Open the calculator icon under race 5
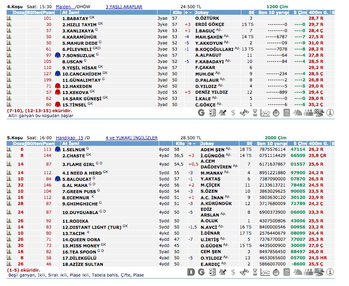The width and height of the screenshot is (349, 286). click(x=287, y=272)
